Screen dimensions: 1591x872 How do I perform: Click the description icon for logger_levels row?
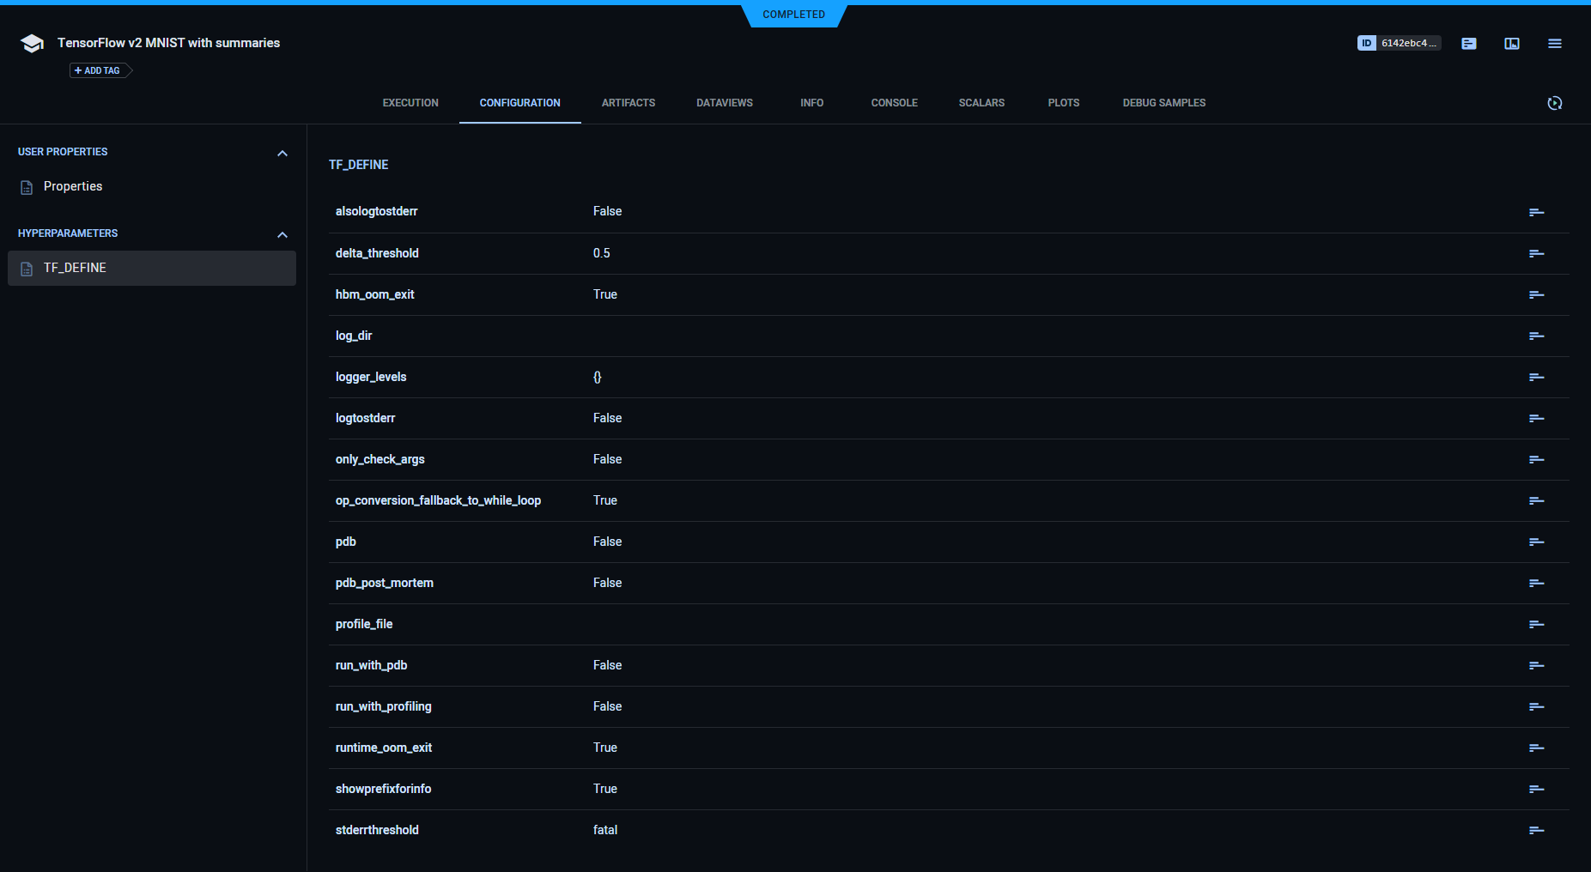coord(1536,377)
